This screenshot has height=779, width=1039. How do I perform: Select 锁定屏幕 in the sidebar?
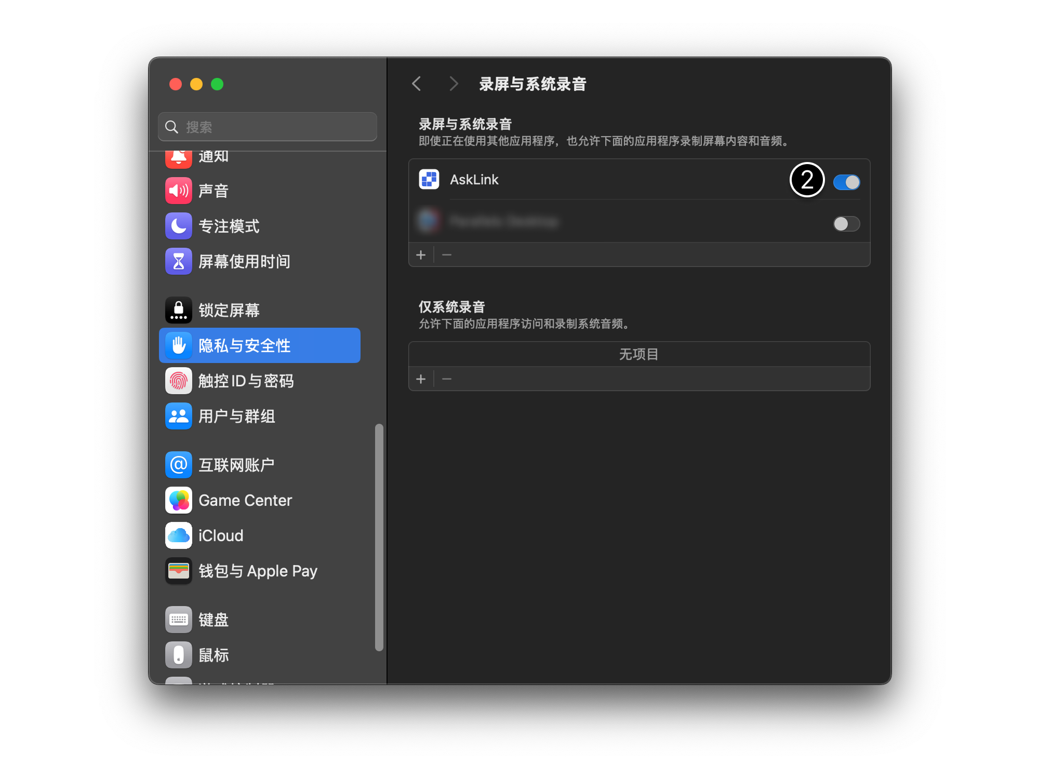coord(229,310)
